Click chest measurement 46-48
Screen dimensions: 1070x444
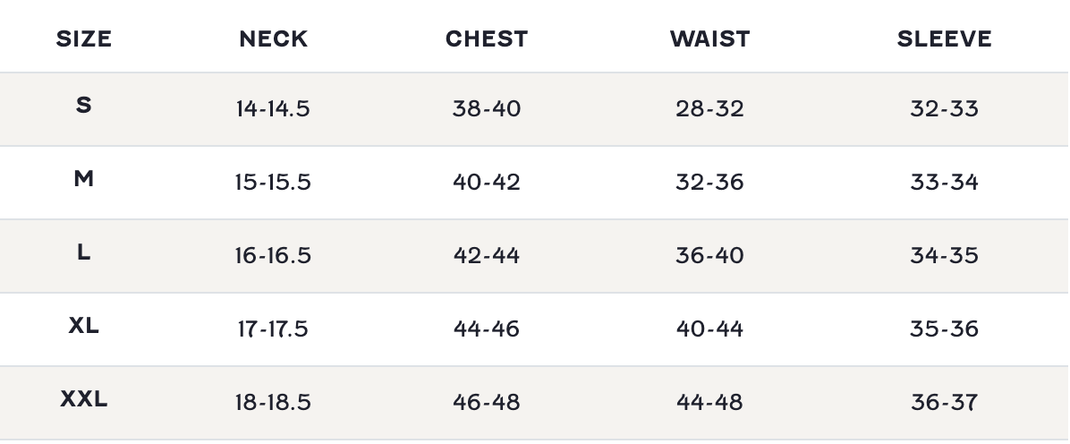pos(487,403)
